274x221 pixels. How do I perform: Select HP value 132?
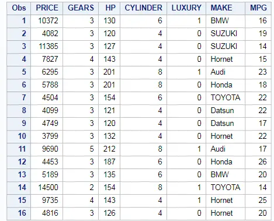[x=109, y=136]
